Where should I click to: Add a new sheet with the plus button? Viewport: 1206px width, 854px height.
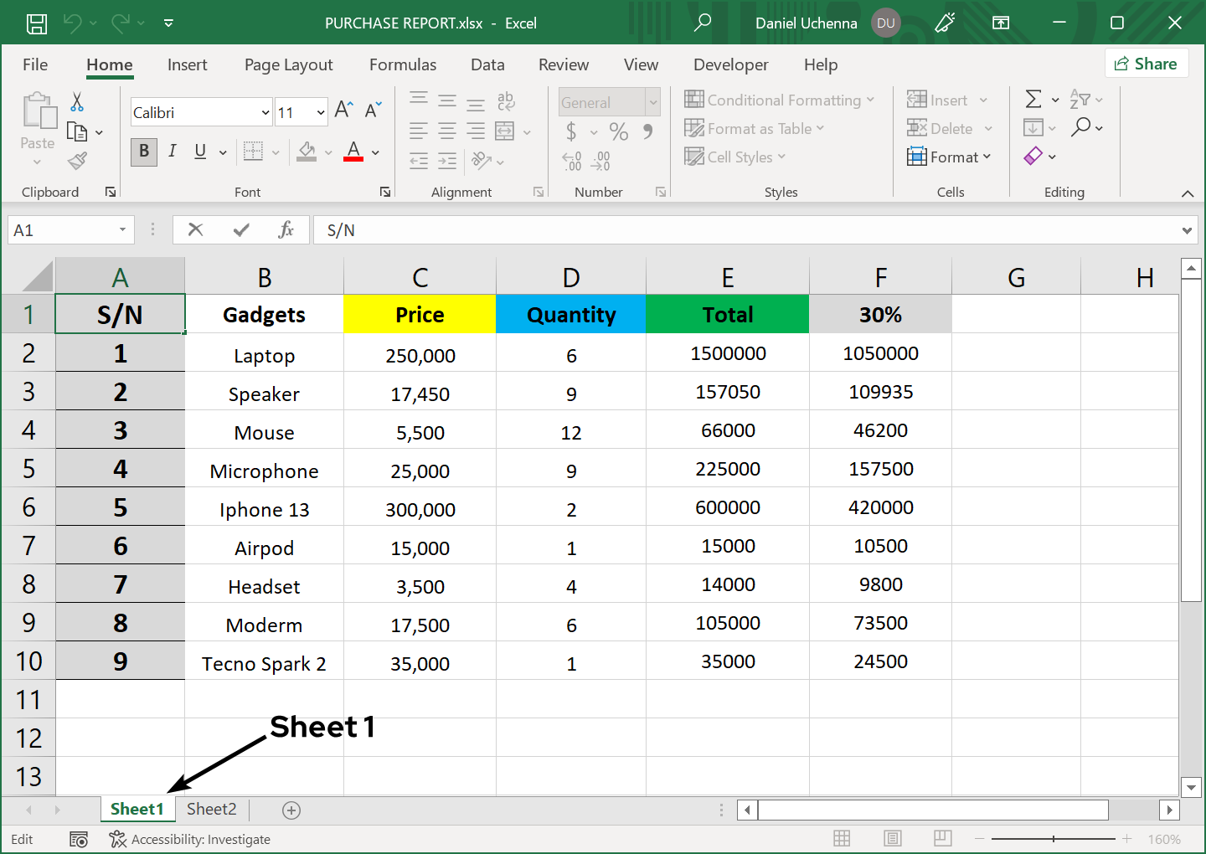[x=291, y=810]
